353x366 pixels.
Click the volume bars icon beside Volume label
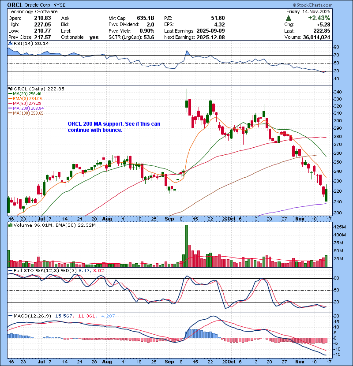point(10,225)
